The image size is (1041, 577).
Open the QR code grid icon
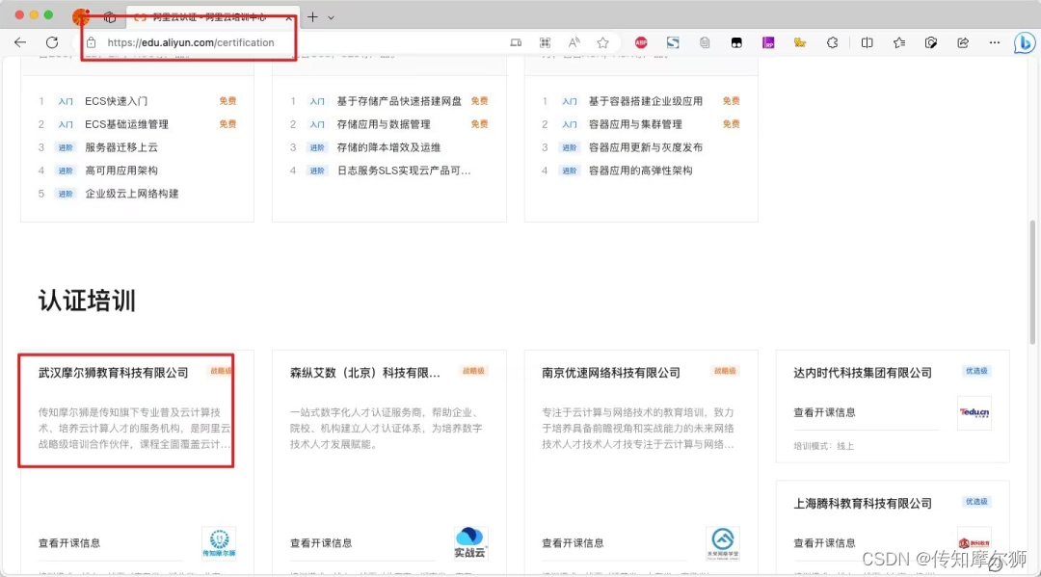(545, 42)
